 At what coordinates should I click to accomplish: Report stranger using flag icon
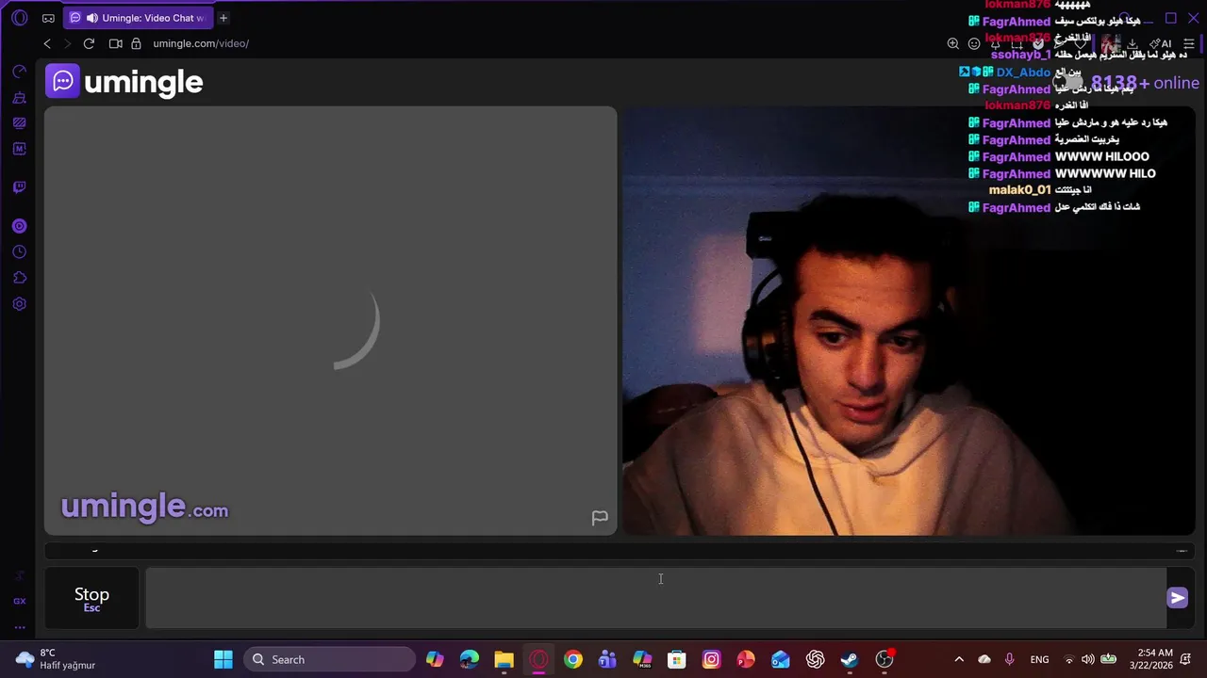[x=600, y=518]
